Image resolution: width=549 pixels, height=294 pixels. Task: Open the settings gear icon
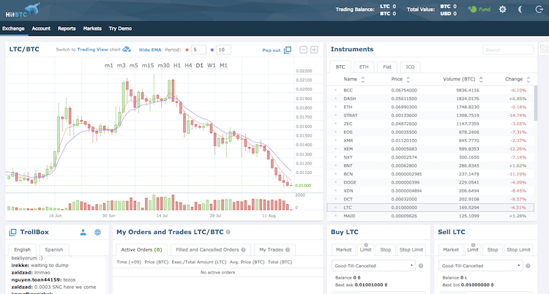point(502,10)
